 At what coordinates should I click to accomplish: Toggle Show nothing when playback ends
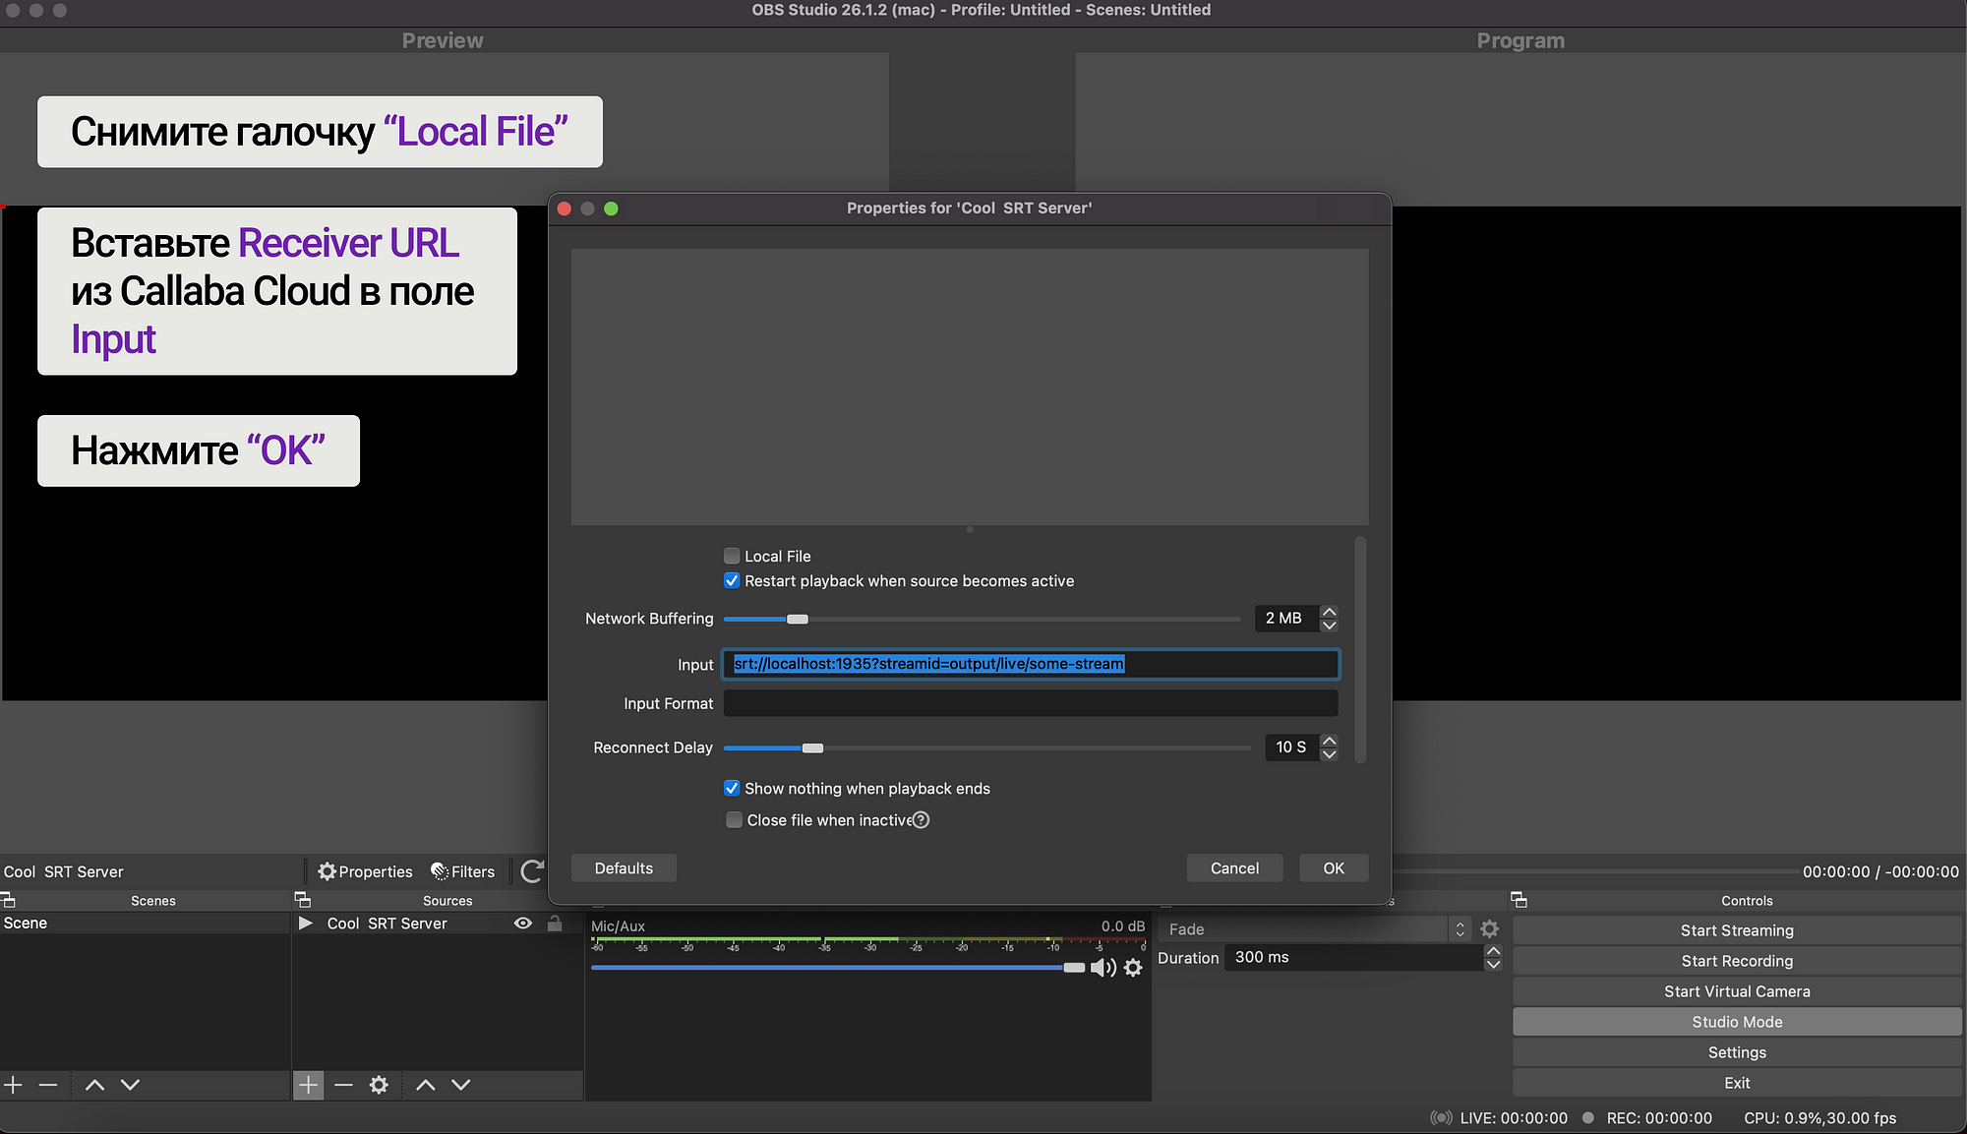tap(732, 788)
